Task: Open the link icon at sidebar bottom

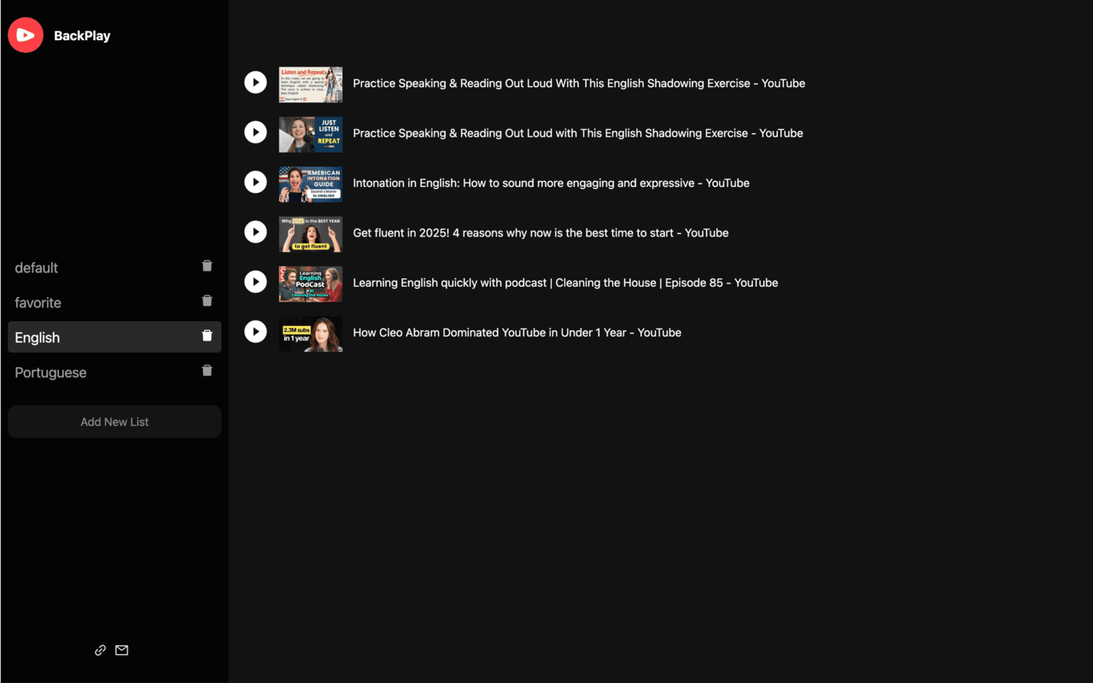Action: pyautogui.click(x=100, y=651)
